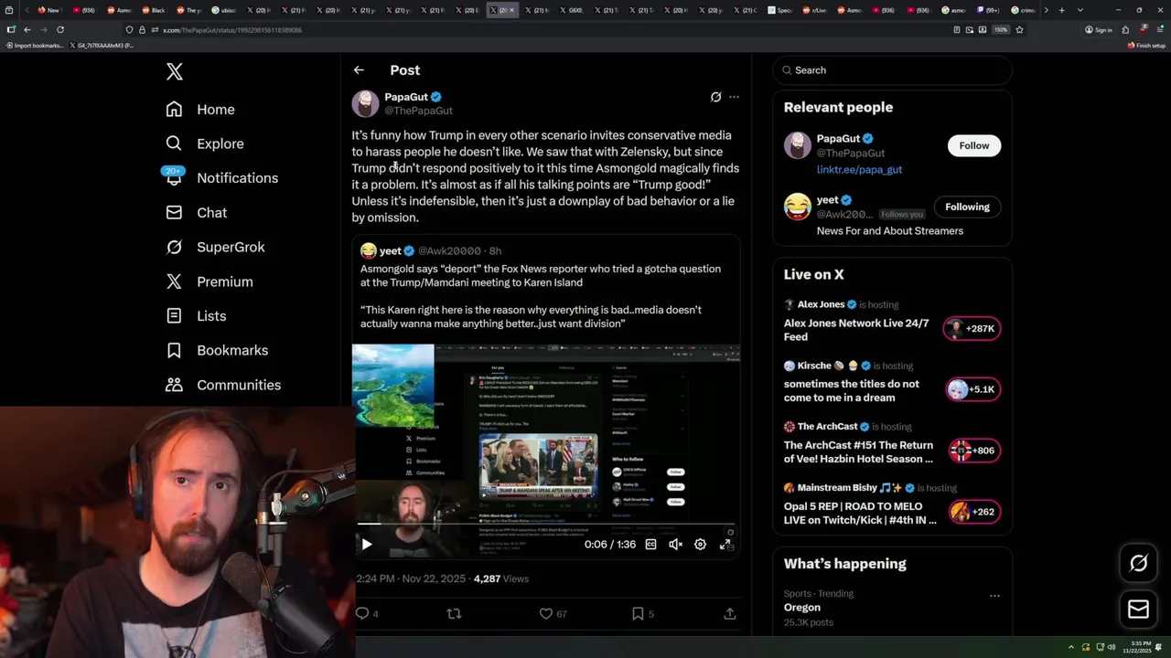Expand the tab list dropdown
This screenshot has width=1171, height=658.
pyautogui.click(x=1080, y=10)
